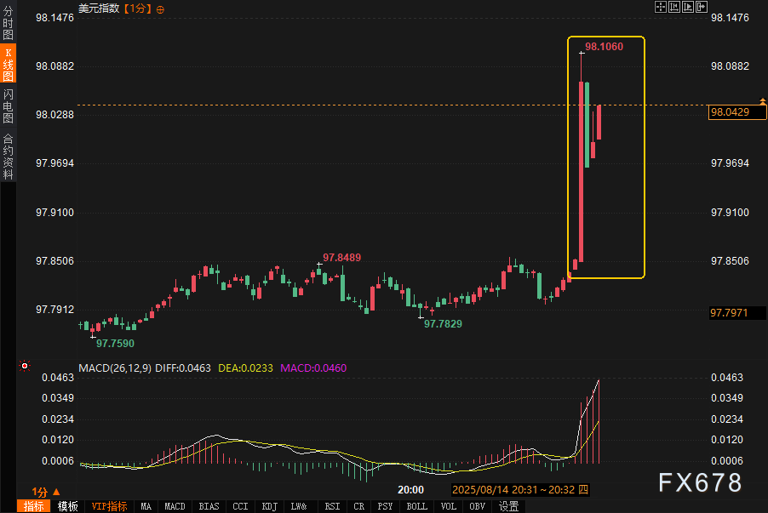Click the VIP指标 button
This screenshot has width=768, height=513.
pyautogui.click(x=109, y=506)
